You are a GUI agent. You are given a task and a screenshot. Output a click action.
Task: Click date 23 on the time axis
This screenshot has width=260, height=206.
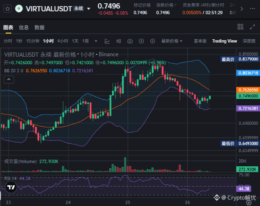click(x=9, y=202)
